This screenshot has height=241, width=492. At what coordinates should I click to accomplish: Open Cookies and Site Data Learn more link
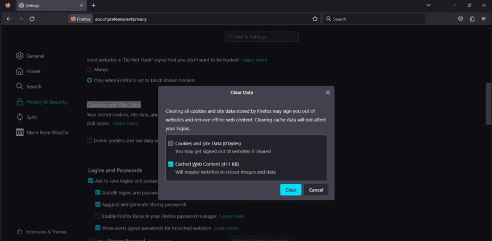pyautogui.click(x=126, y=123)
